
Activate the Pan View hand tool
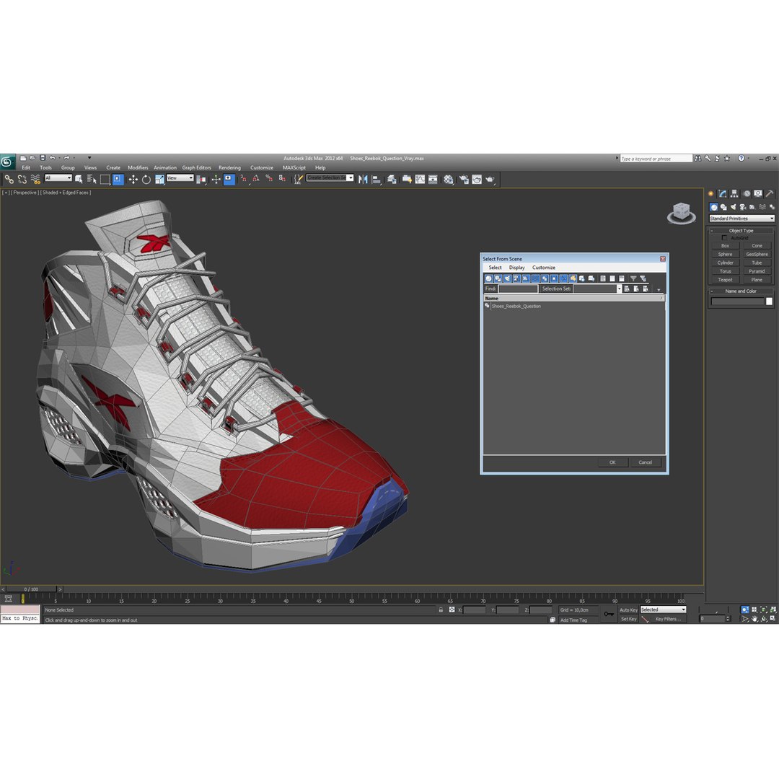[754, 619]
